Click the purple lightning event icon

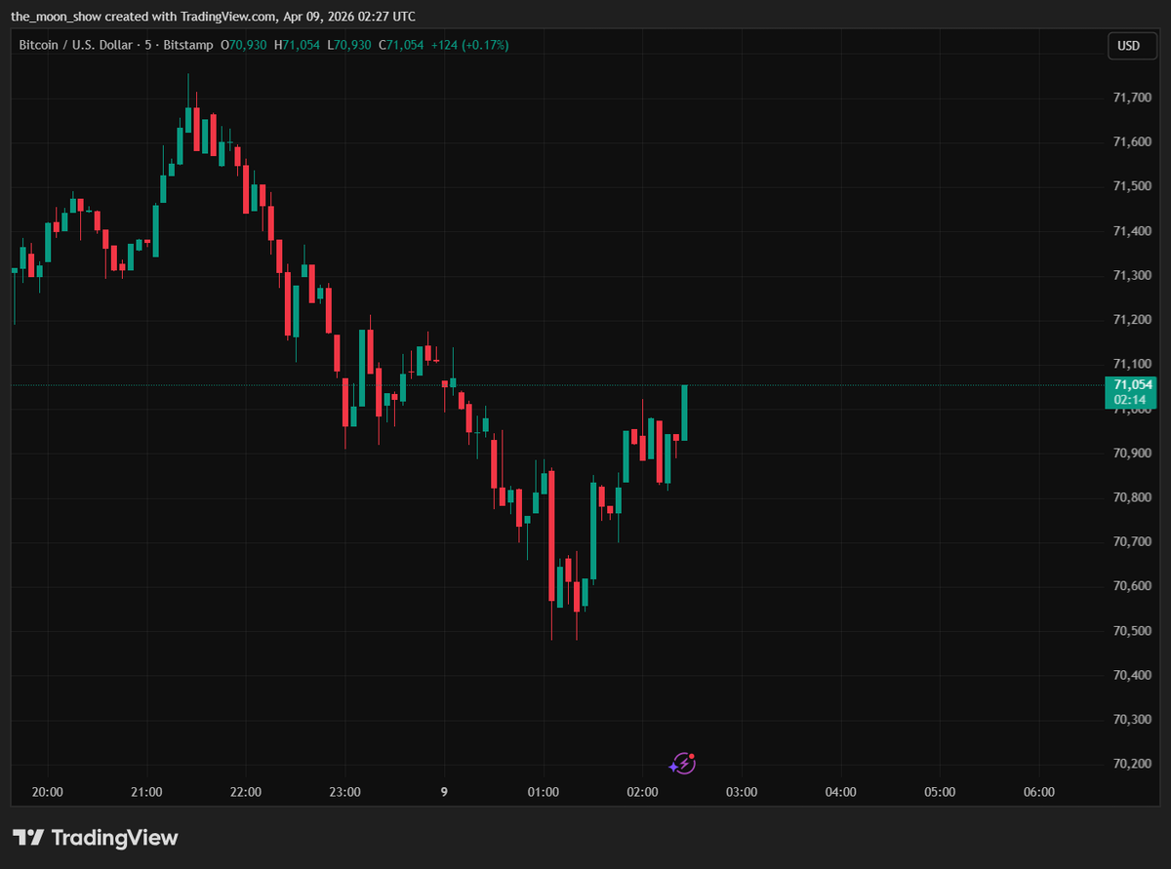click(684, 764)
